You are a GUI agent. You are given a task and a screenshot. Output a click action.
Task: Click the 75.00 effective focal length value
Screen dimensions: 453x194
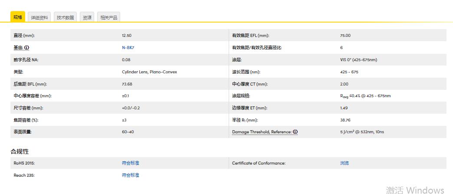345,36
